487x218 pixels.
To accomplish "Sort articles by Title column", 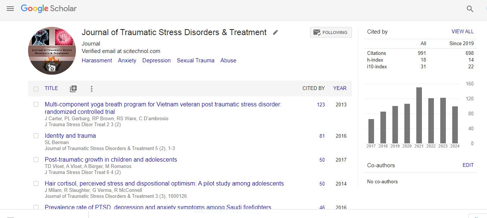I will pos(51,88).
